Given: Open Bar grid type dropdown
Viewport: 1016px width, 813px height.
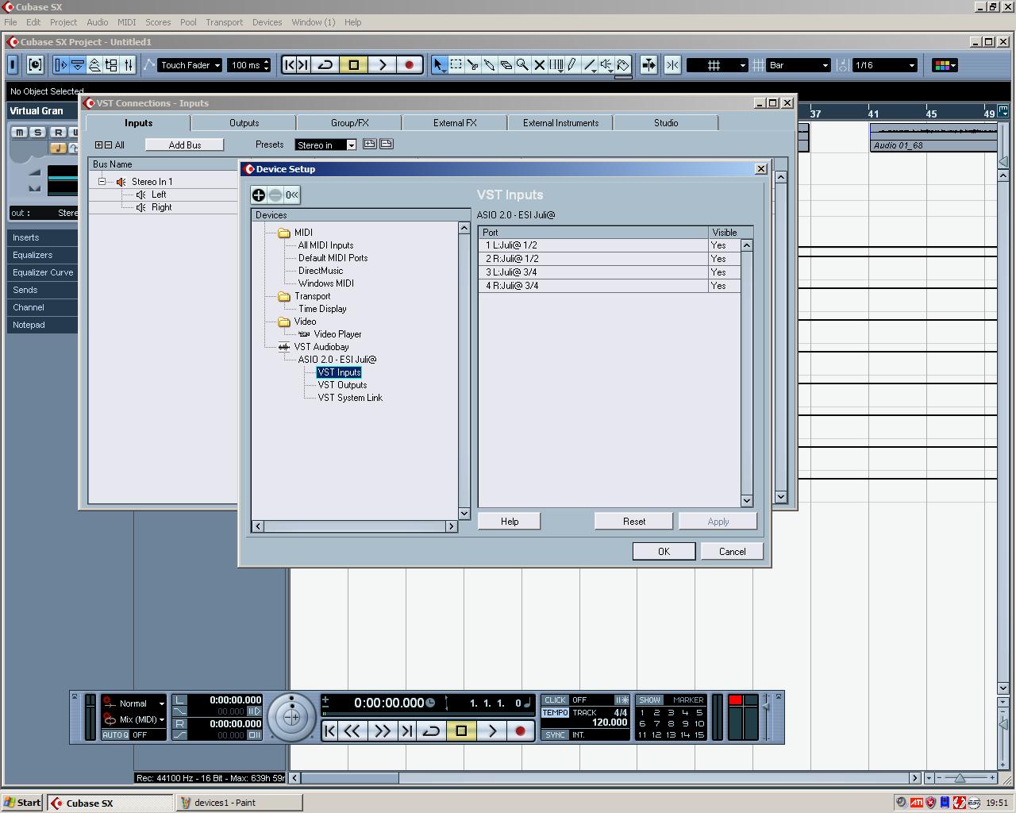Looking at the screenshot, I should (x=799, y=65).
